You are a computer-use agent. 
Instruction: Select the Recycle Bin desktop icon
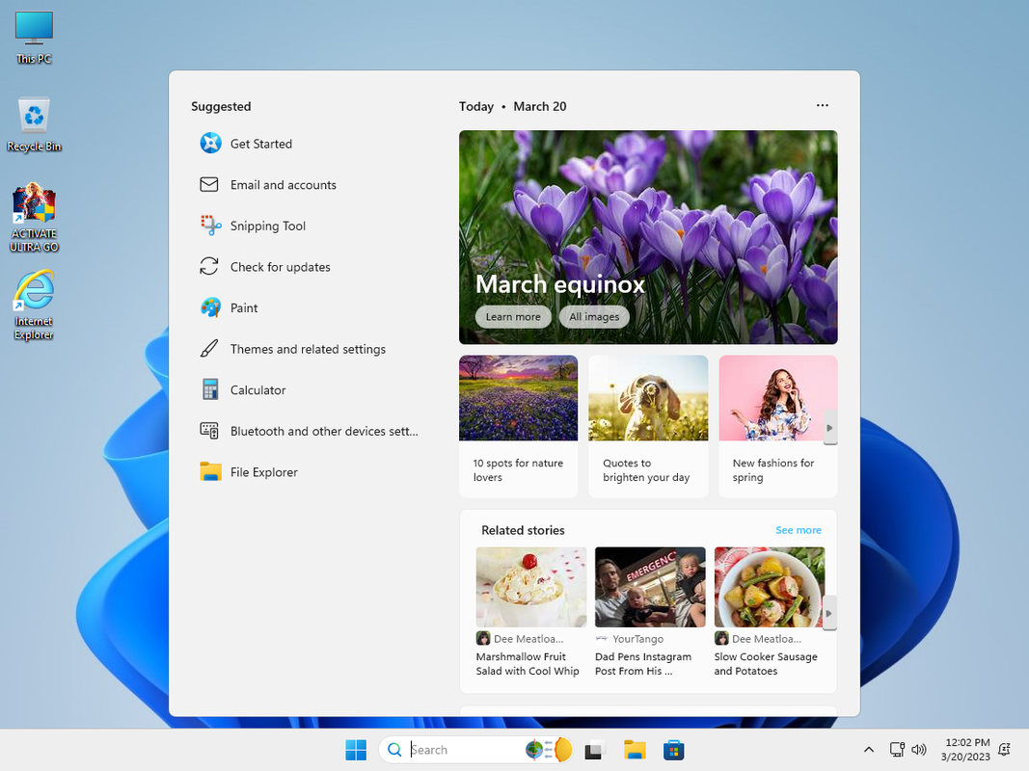(x=34, y=125)
